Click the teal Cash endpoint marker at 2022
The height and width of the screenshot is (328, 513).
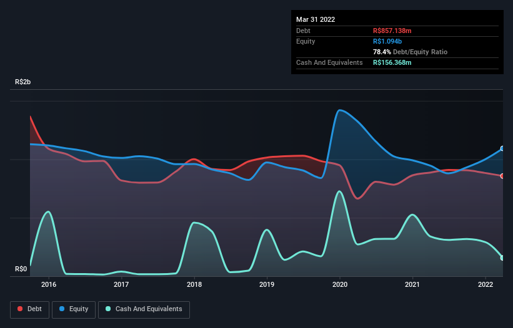pos(502,258)
